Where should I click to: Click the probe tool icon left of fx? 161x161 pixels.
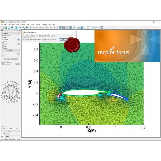click(70, 27)
